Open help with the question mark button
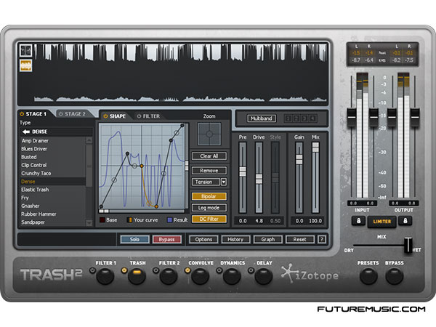This screenshot has height=327, width=436. tap(322, 239)
